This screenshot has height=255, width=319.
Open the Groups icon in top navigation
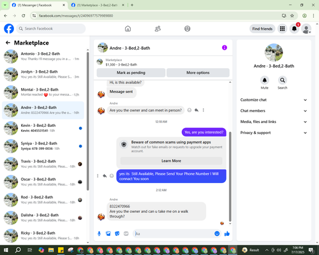coord(188,29)
